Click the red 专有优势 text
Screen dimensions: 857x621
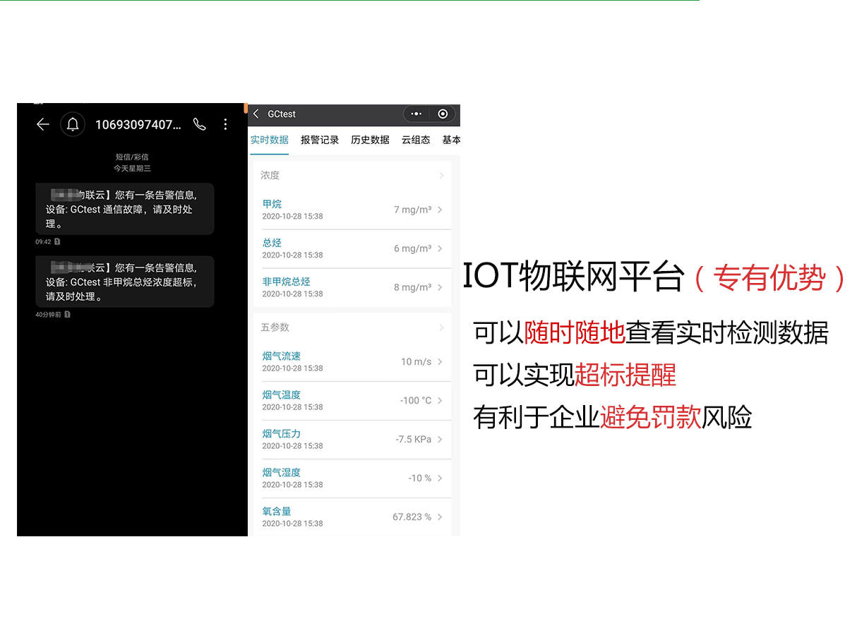[769, 278]
